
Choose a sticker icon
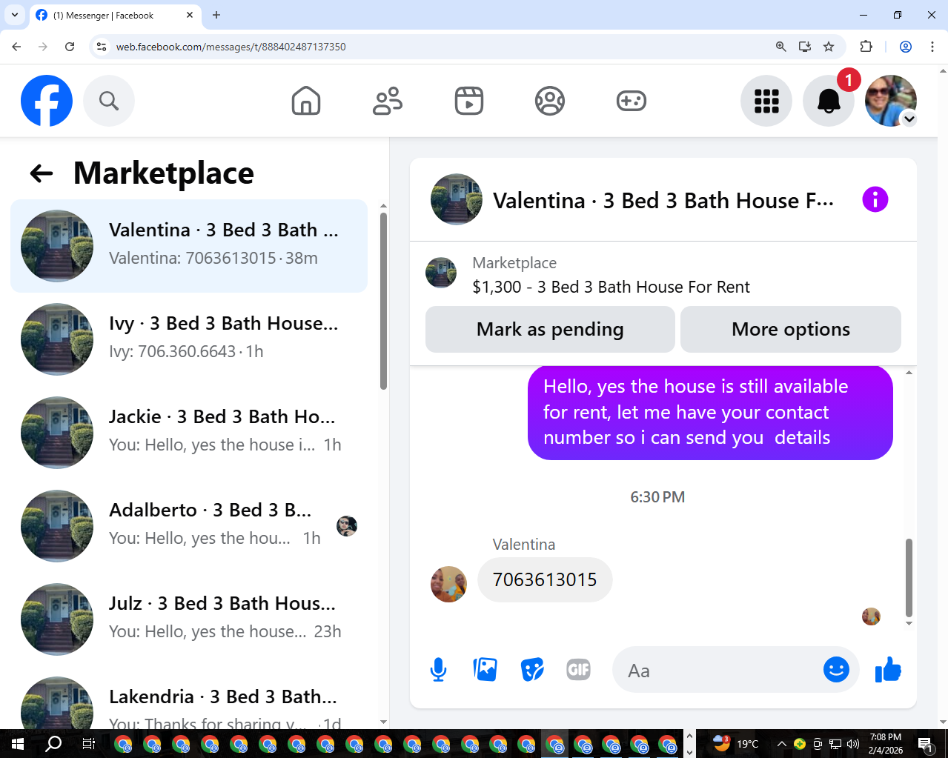tap(532, 670)
